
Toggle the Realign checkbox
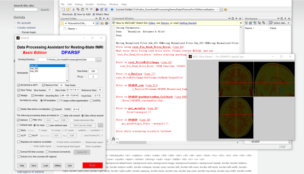(x=19, y=95)
